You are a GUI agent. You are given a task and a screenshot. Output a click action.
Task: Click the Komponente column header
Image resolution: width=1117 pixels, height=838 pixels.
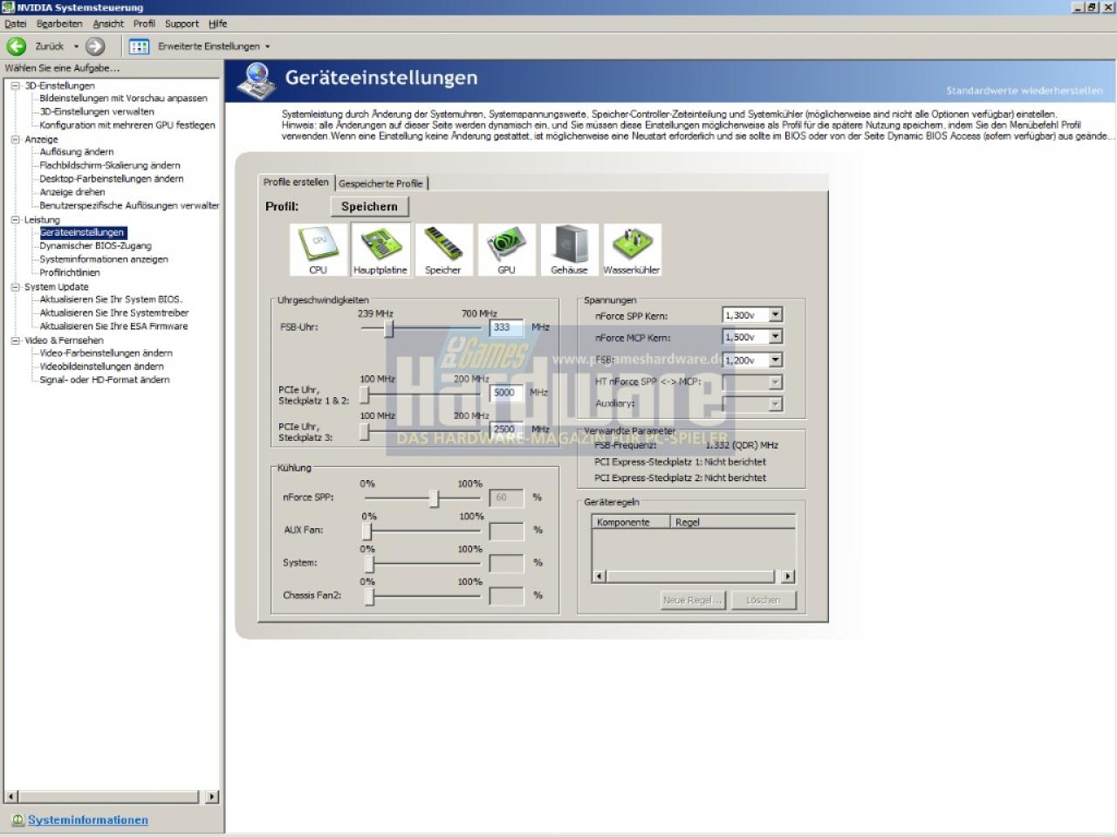click(x=632, y=522)
